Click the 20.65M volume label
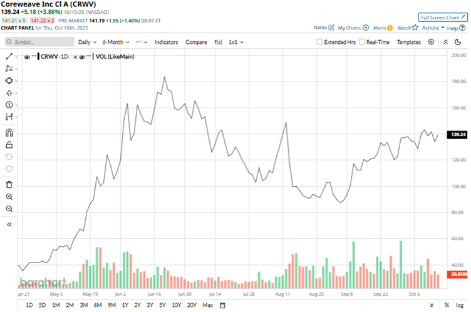 tap(457, 274)
